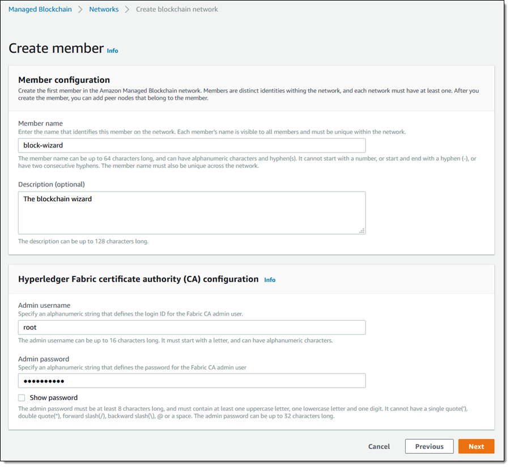Click the Description box resize handle
510x467 pixels.
click(362, 231)
